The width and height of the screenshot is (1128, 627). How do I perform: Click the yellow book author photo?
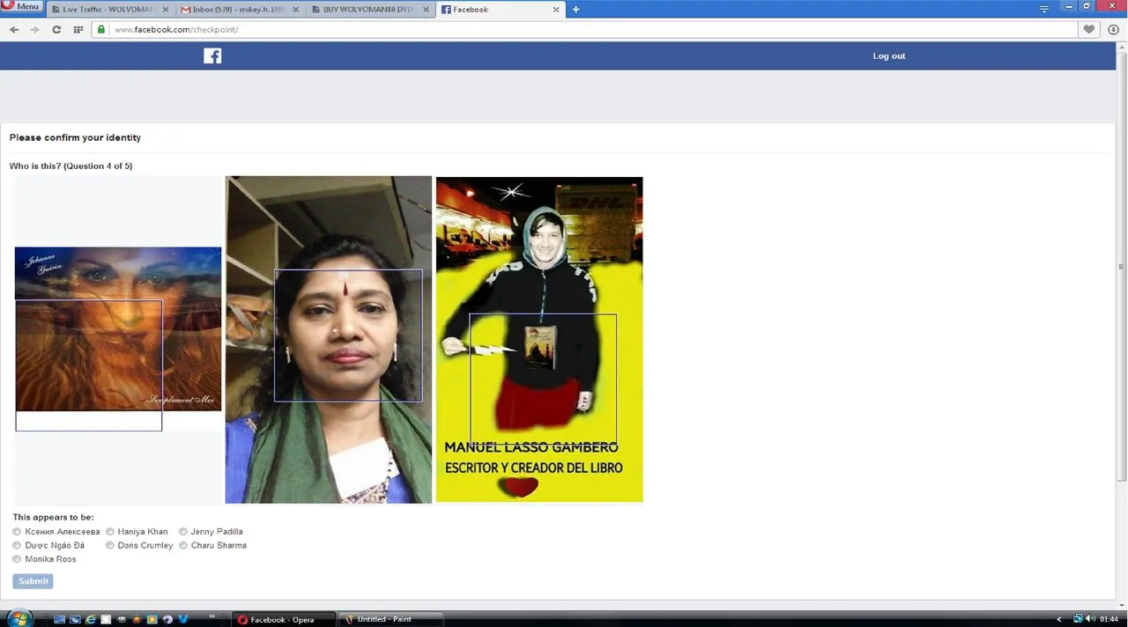(539, 340)
